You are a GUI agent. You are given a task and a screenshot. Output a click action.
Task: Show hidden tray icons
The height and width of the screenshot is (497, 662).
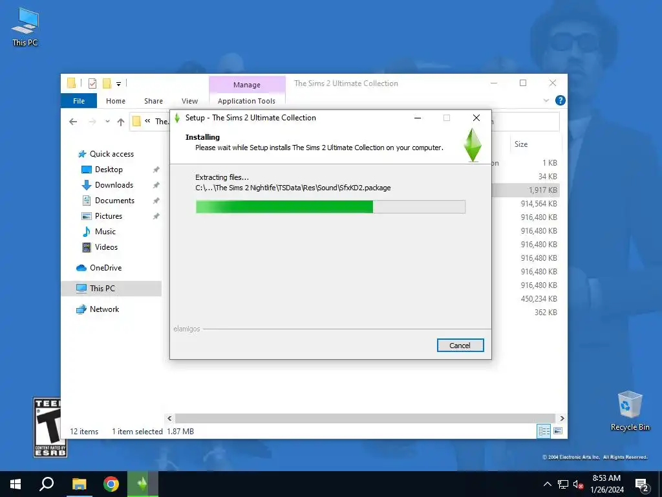pos(547,484)
